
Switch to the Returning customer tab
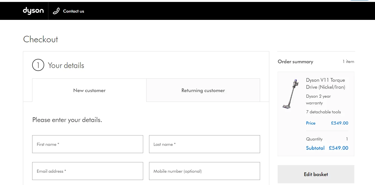point(203,90)
